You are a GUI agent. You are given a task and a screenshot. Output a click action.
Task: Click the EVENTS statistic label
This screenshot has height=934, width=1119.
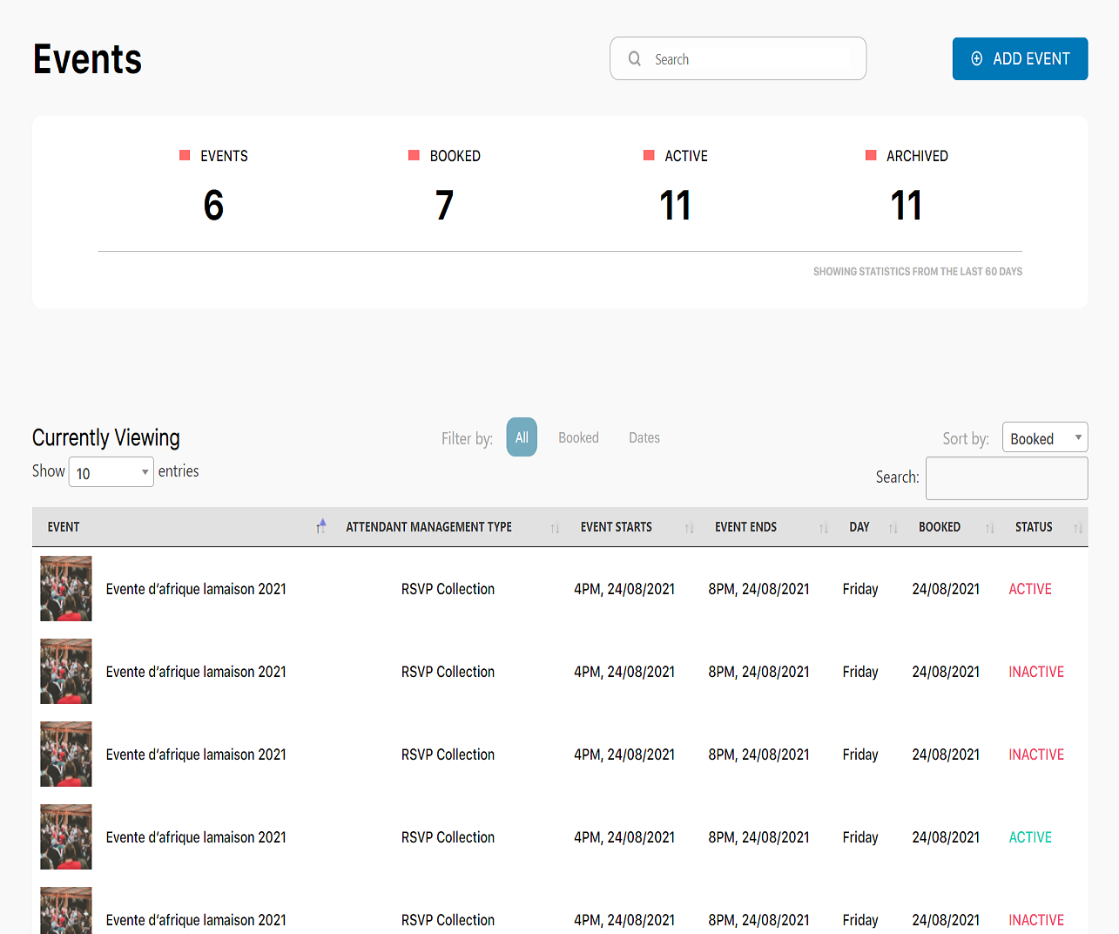coord(224,156)
